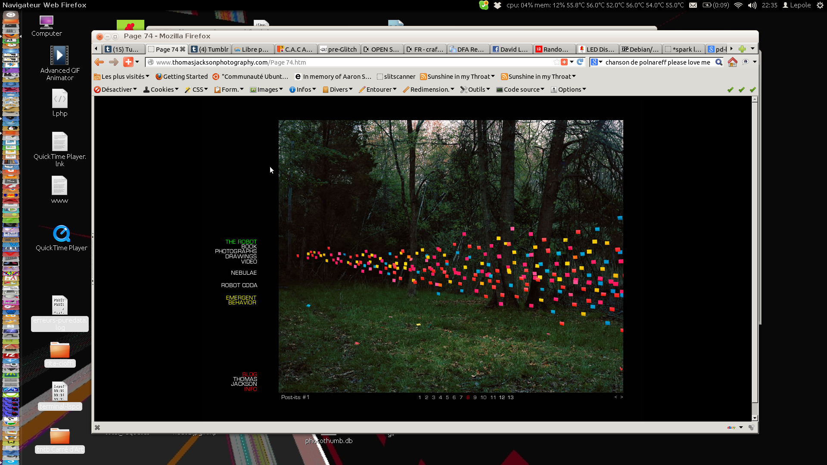The image size is (827, 465).
Task: Click the NEBULAE link in sidebar
Action: click(243, 273)
